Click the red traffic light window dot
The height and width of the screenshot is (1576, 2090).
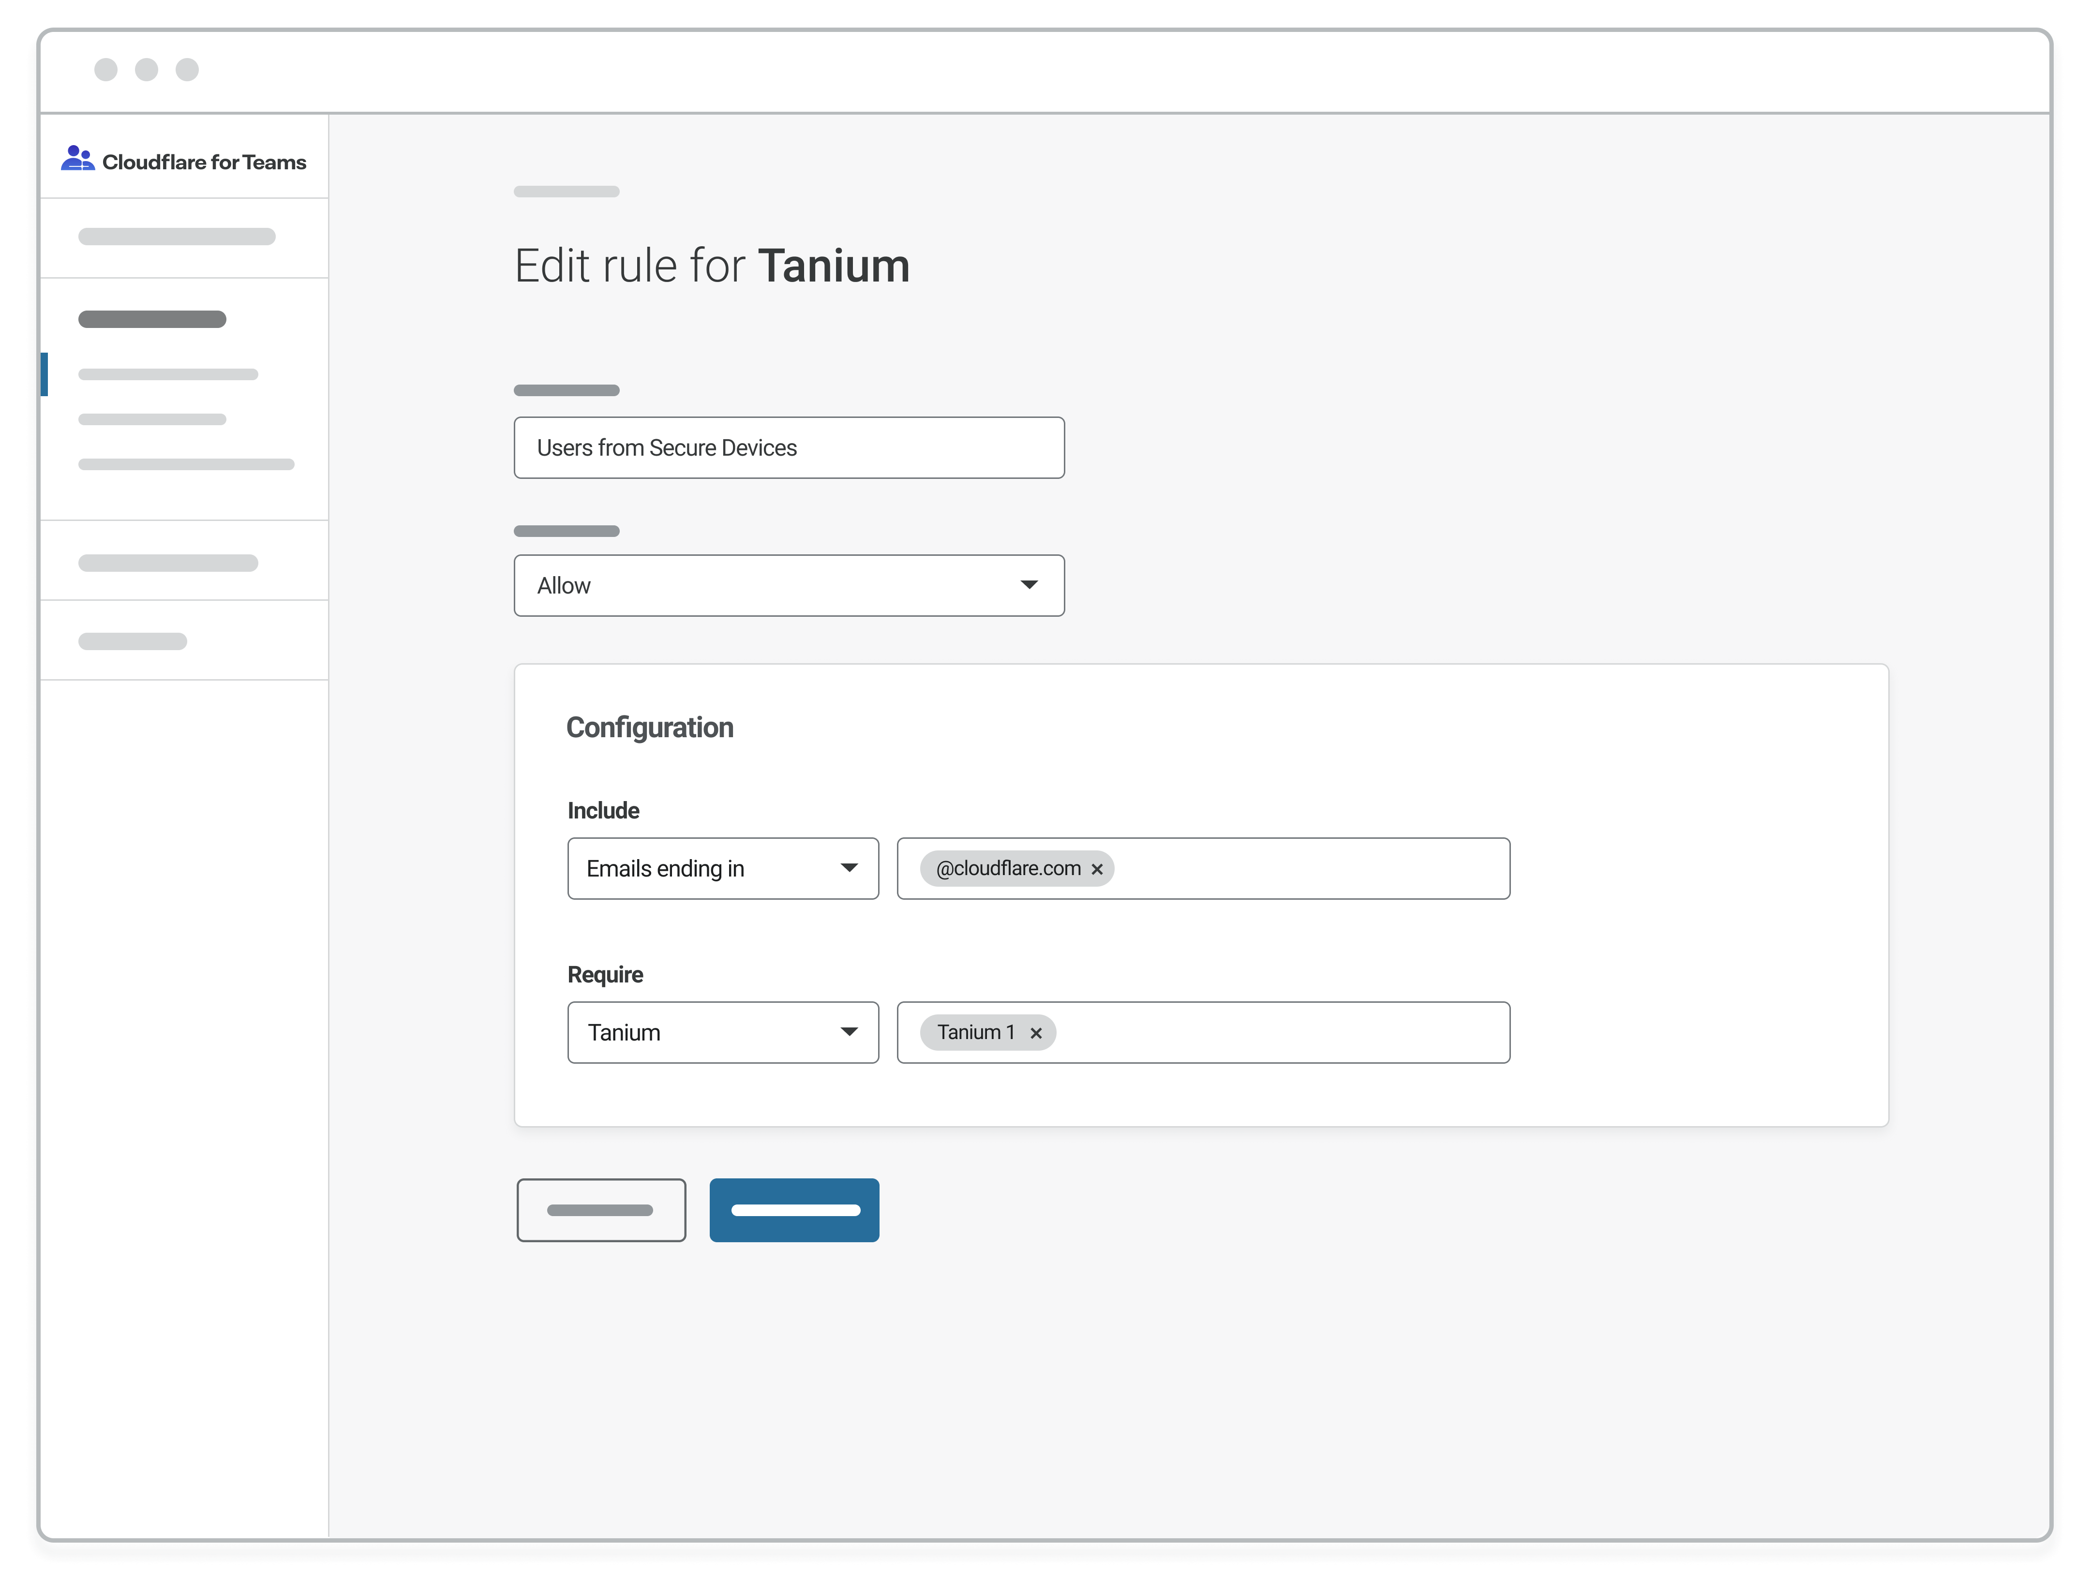pos(106,70)
